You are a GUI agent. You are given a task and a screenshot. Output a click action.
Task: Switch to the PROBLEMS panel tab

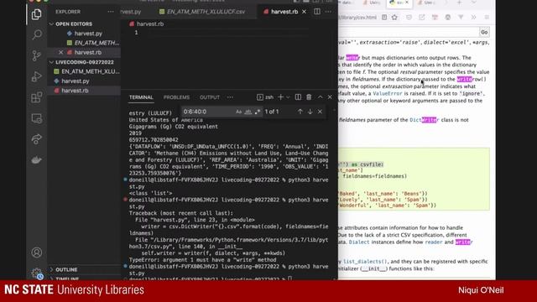pos(176,97)
